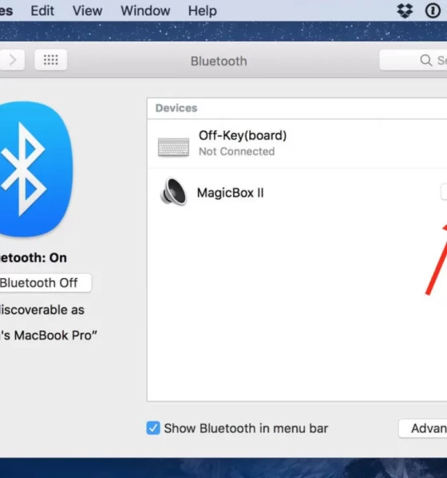Select the Off-Key(board) keyboard icon
Image resolution: width=447 pixels, height=478 pixels.
(173, 147)
